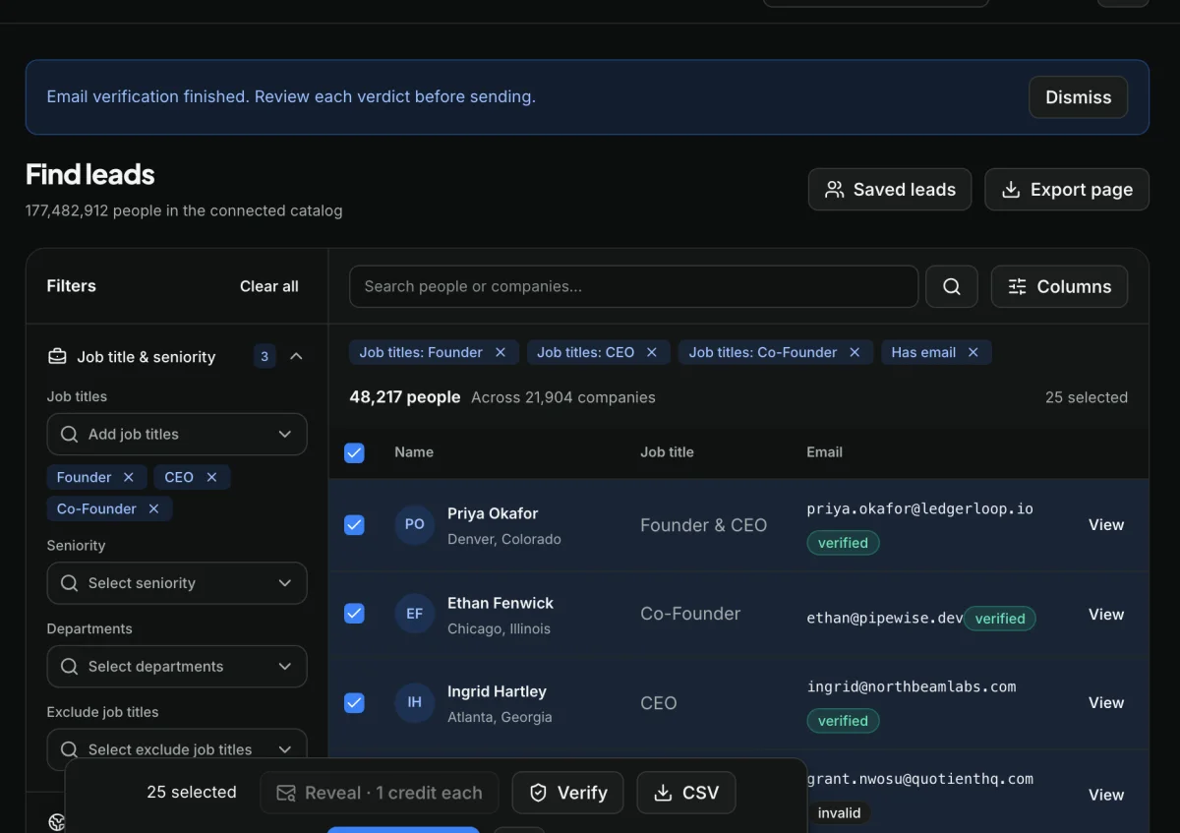
Task: Click Reveal · 1 credit each button
Action: coord(380,793)
